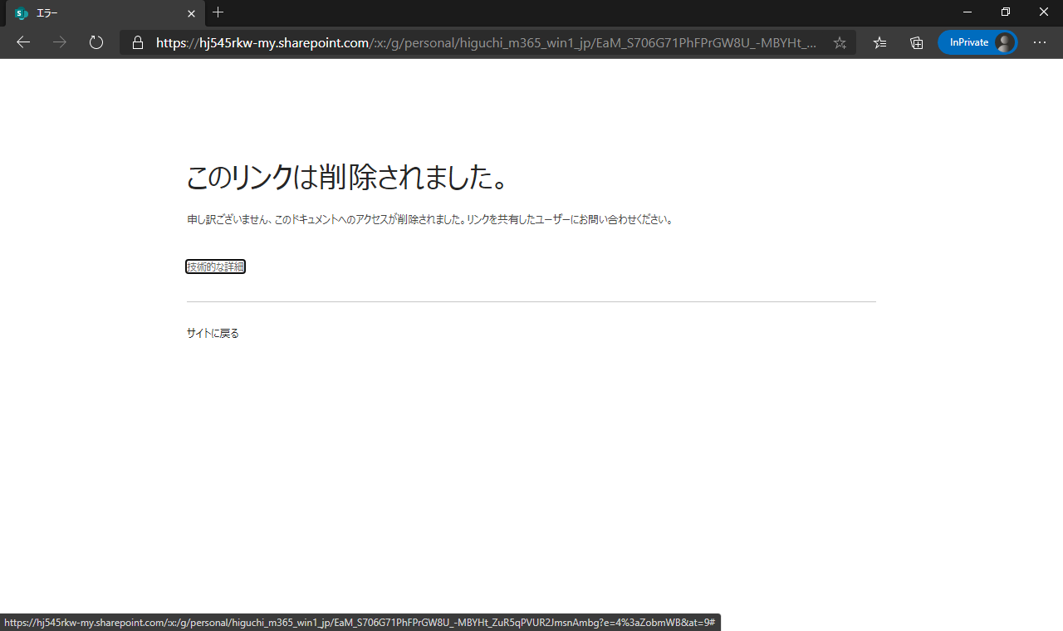Image resolution: width=1063 pixels, height=631 pixels.
Task: Reload the page with the refresh icon
Action: 96,42
